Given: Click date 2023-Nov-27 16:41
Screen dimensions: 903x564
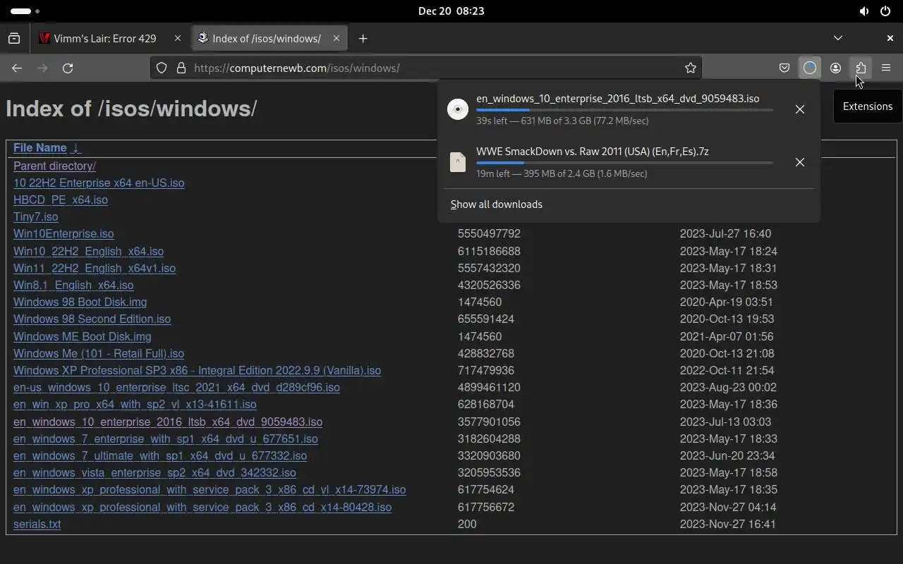Looking at the screenshot, I should (x=728, y=525).
